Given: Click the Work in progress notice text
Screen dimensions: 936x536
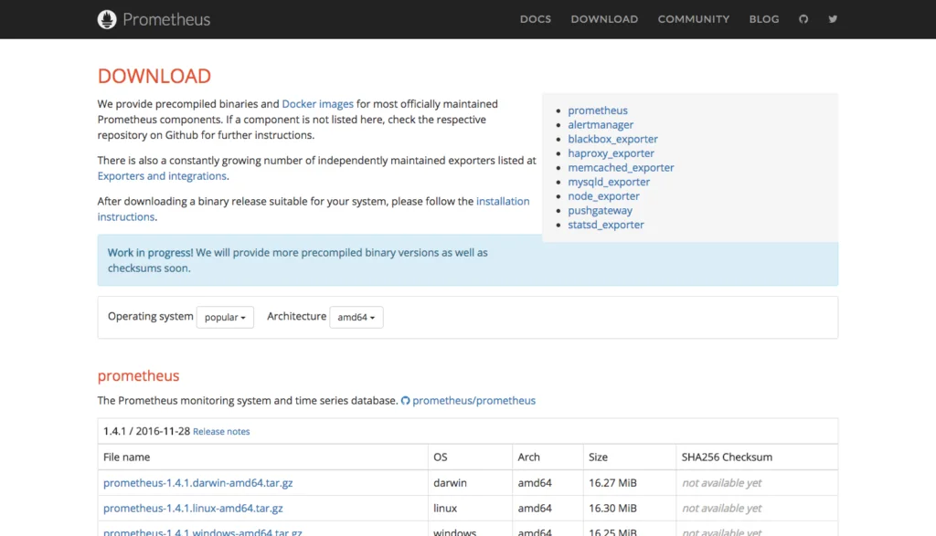Looking at the screenshot, I should point(297,260).
